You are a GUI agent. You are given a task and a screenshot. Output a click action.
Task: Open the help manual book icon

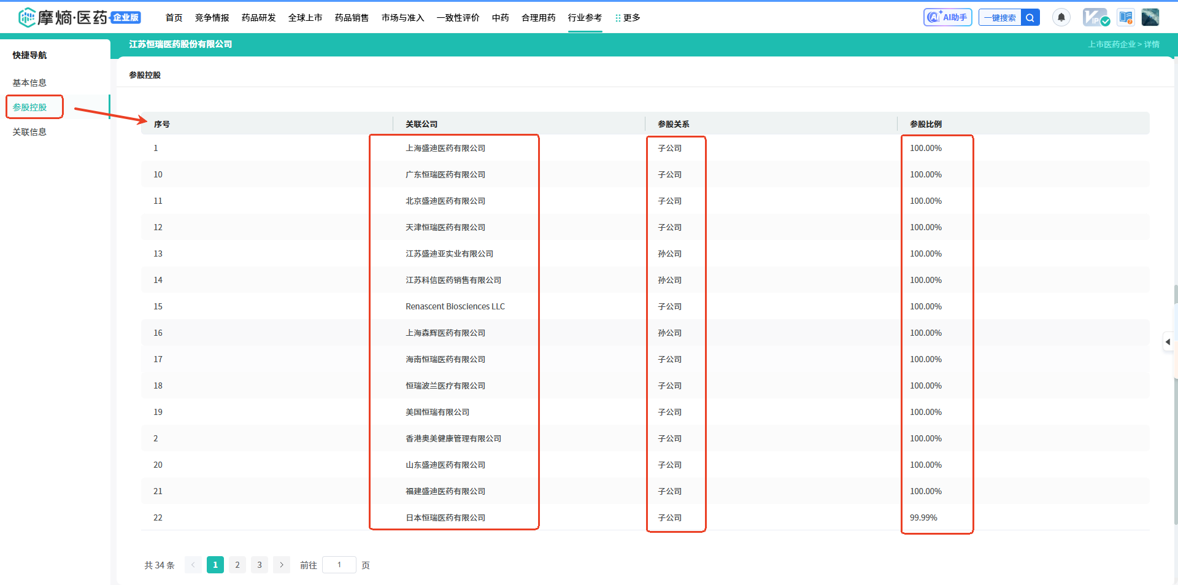click(x=1125, y=17)
